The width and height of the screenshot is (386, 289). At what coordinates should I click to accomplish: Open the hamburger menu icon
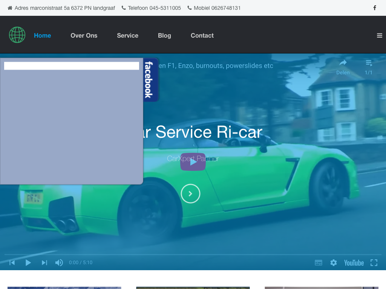(x=379, y=35)
